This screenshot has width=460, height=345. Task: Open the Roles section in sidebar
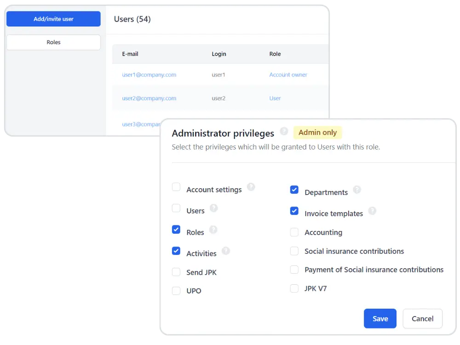tap(53, 42)
